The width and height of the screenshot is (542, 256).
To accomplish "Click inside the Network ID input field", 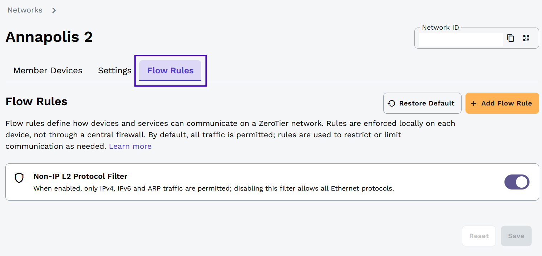I will [460, 40].
